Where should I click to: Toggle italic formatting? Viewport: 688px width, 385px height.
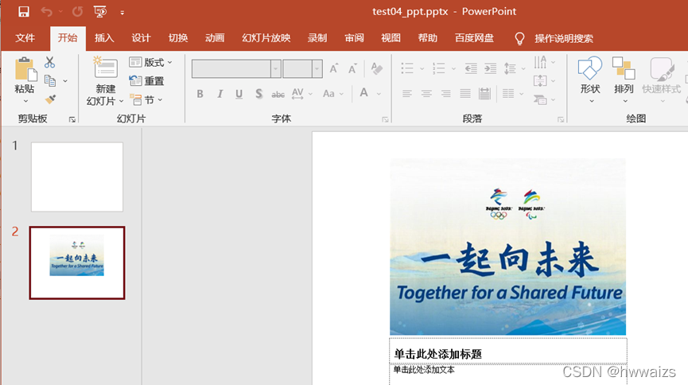220,94
